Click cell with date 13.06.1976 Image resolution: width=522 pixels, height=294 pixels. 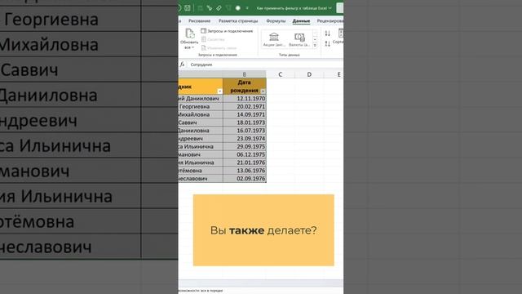coord(245,171)
